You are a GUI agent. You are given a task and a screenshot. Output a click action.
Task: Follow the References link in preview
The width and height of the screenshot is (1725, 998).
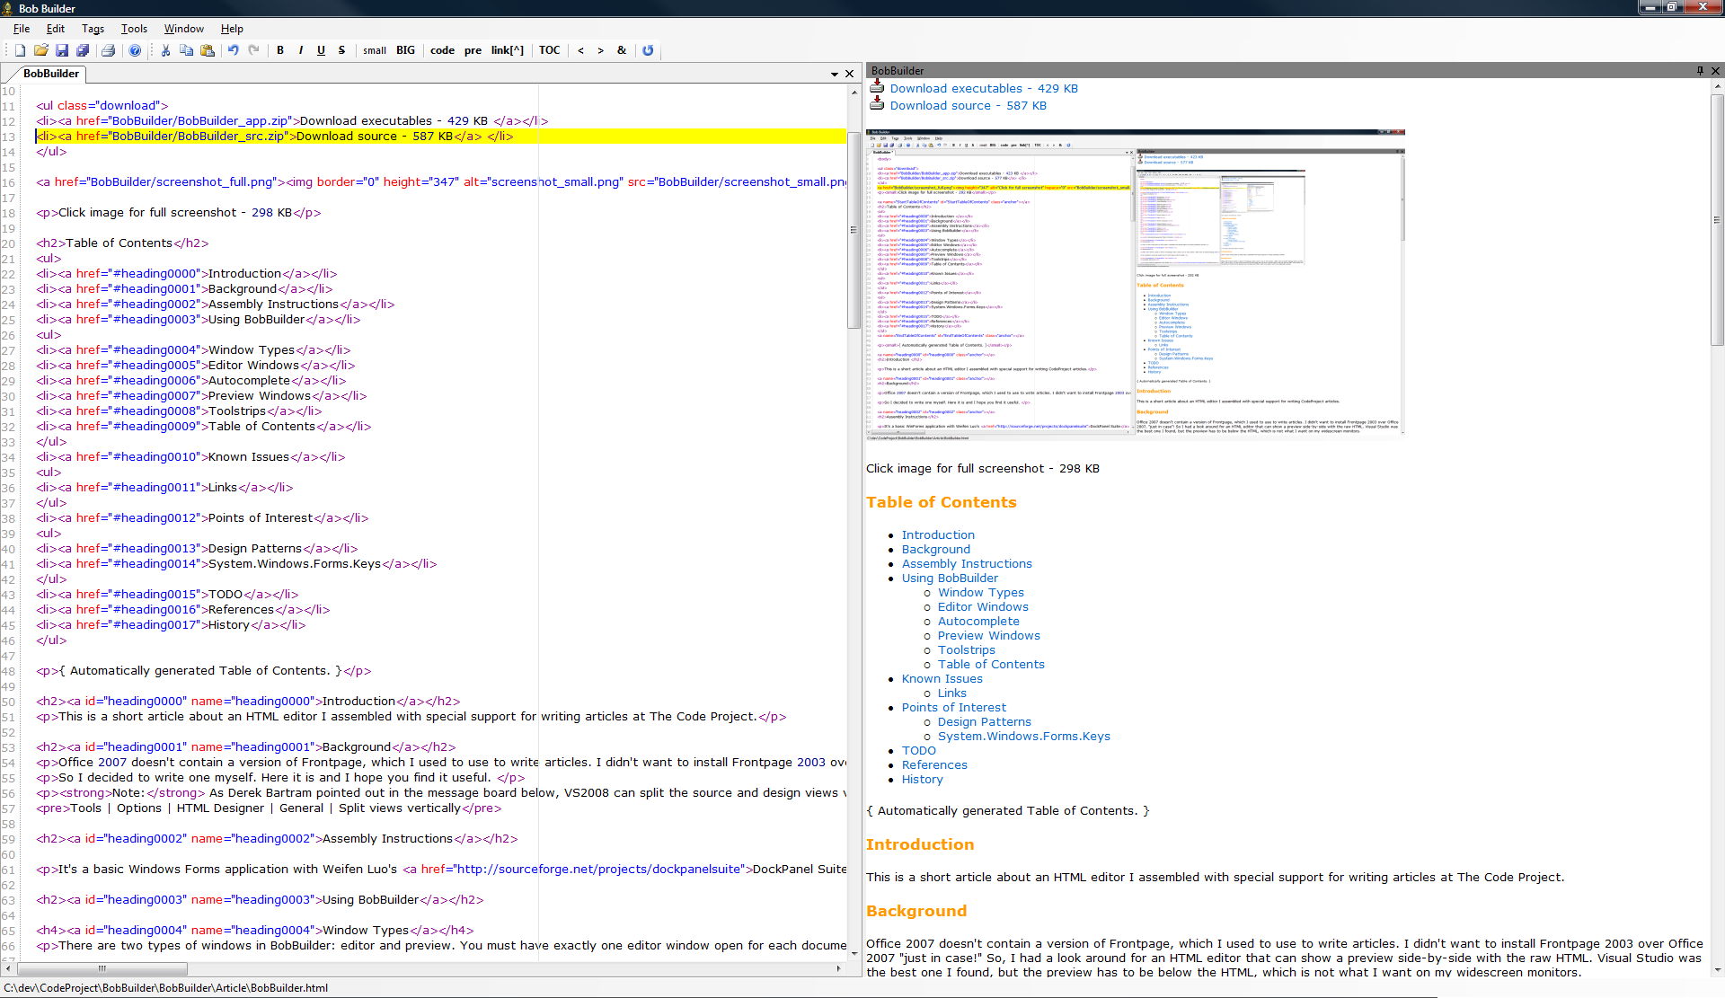point(934,764)
